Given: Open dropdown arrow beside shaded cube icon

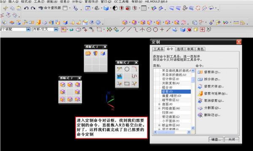Looking at the screenshot, I should click(110, 8).
